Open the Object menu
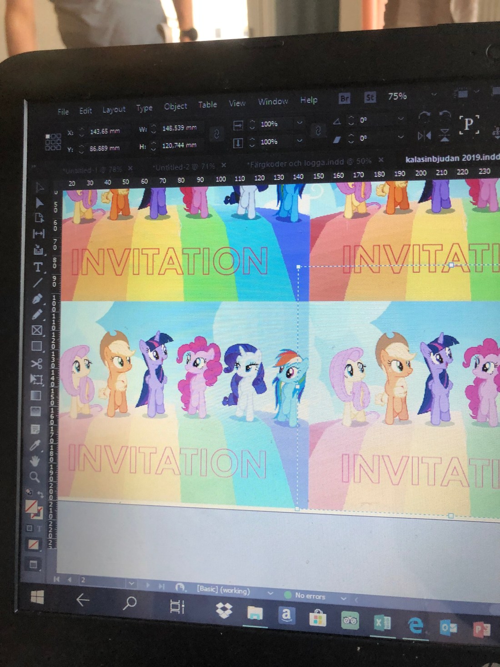The width and height of the screenshot is (500, 667). pos(175,106)
